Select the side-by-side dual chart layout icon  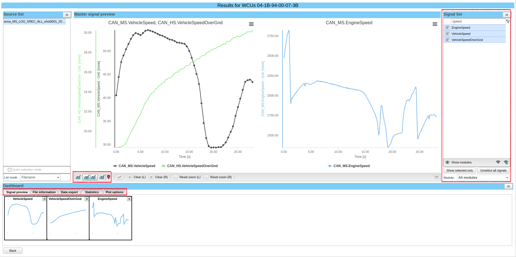tap(90, 177)
